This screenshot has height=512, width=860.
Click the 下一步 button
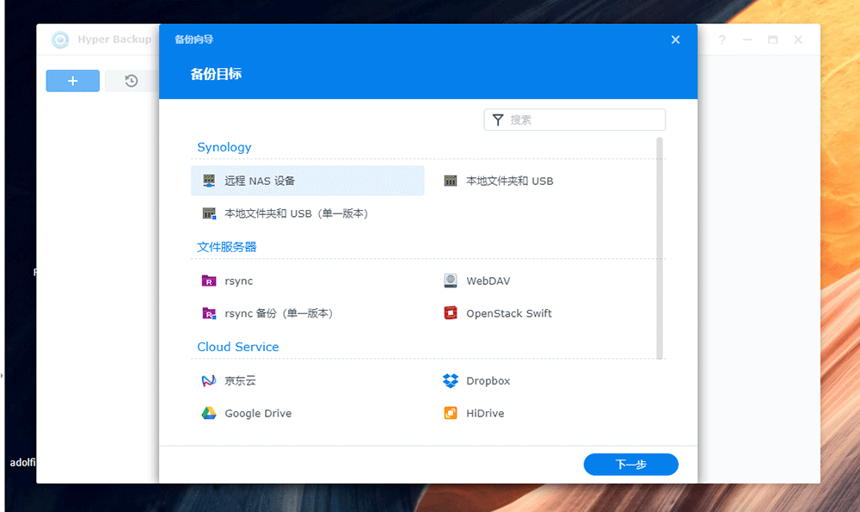point(630,465)
